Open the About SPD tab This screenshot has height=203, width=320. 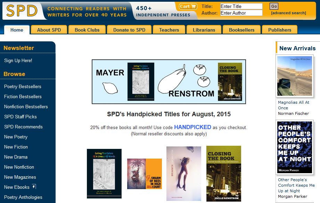pos(49,30)
